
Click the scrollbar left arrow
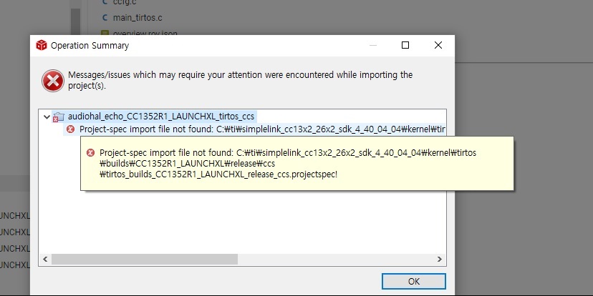click(x=46, y=257)
